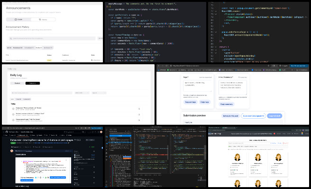
Task: Switch to the Create tab in Announcements
Action: (x=18, y=20)
